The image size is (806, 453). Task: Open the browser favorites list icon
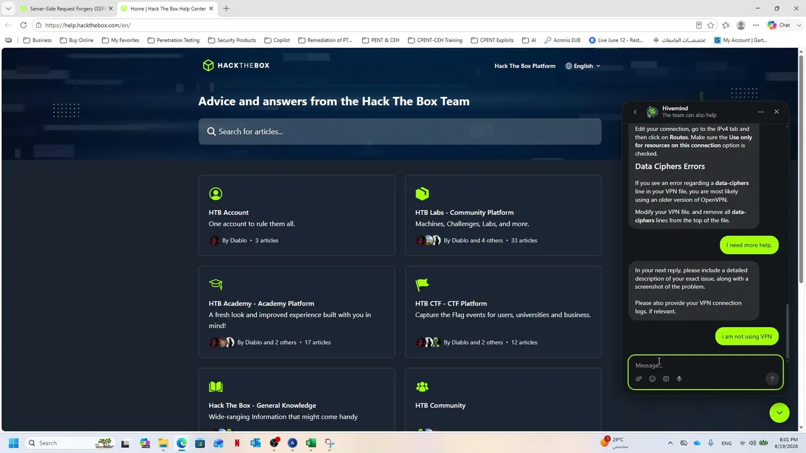click(726, 25)
